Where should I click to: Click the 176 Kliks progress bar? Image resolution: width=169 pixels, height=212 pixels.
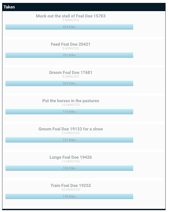pyautogui.click(x=69, y=112)
